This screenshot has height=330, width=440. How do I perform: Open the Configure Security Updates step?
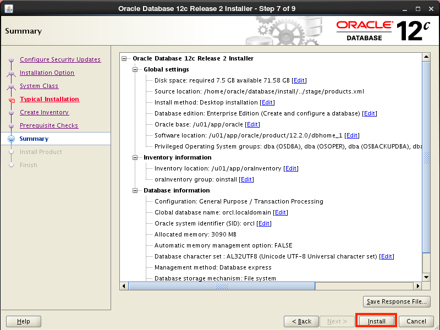click(61, 59)
